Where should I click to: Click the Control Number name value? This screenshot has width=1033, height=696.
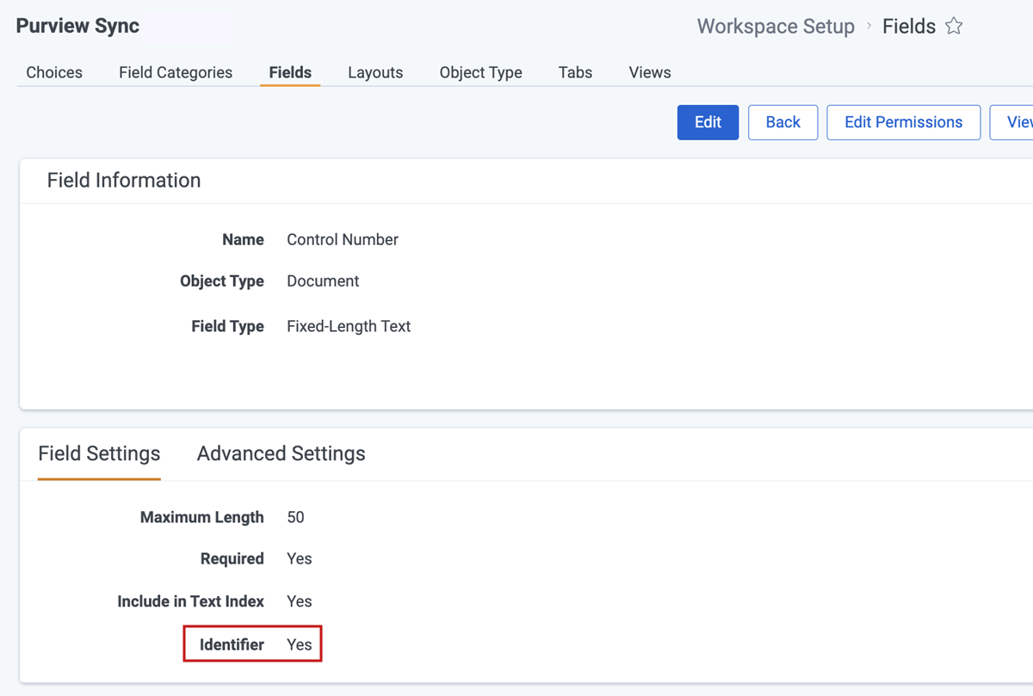343,240
